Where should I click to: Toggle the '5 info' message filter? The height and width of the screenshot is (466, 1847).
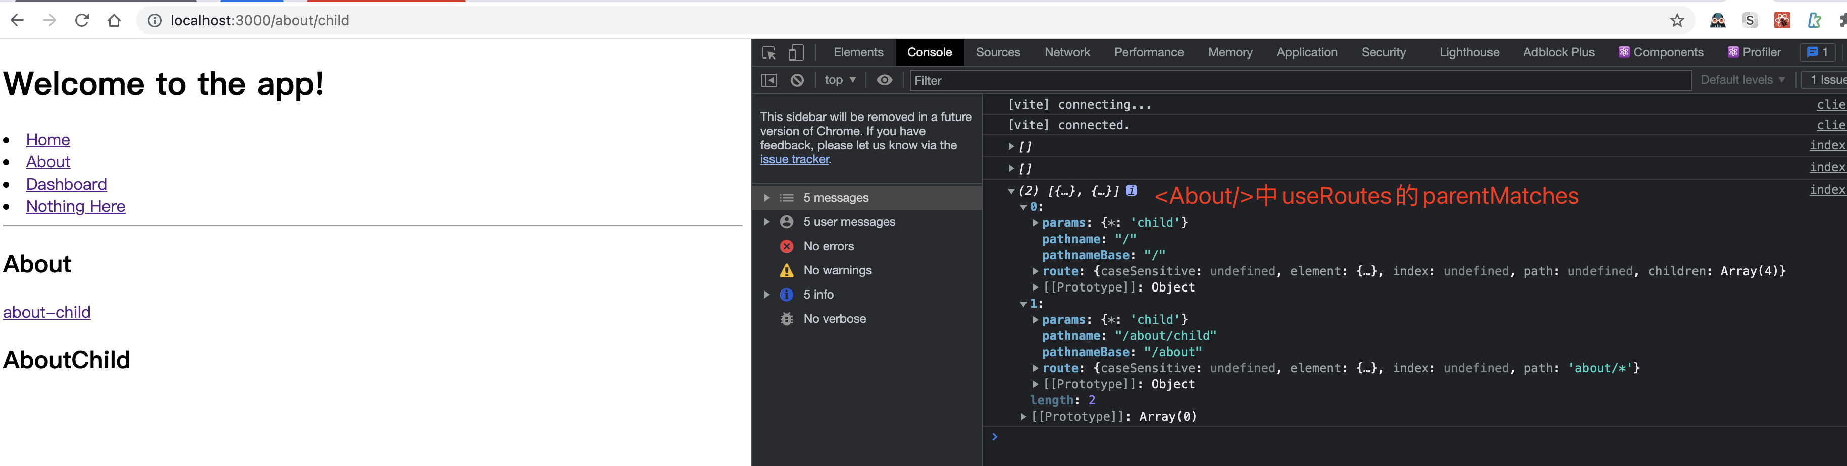point(819,294)
